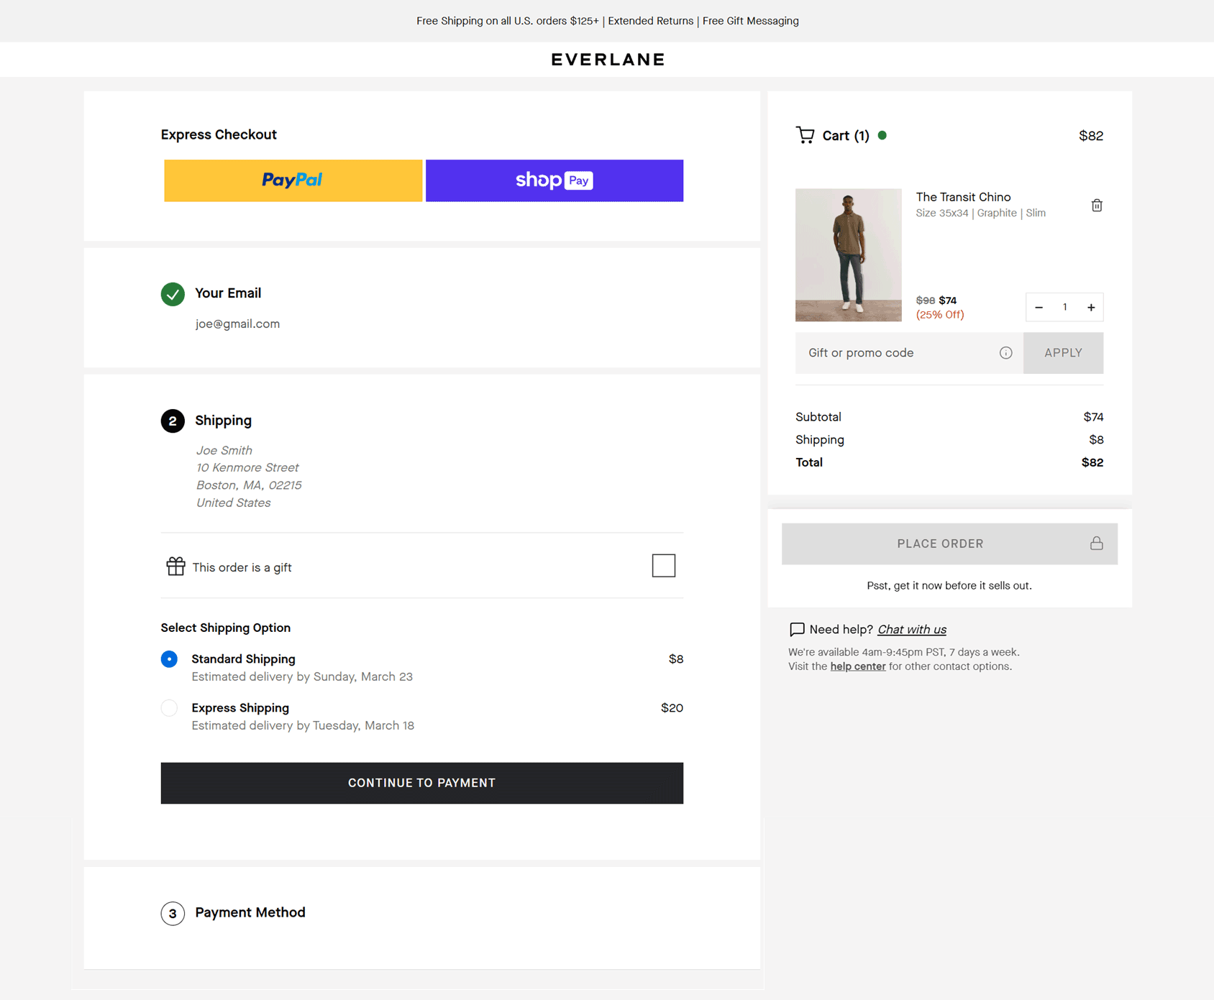Click the free shipping announcement banner
The image size is (1214, 1000).
(x=607, y=21)
